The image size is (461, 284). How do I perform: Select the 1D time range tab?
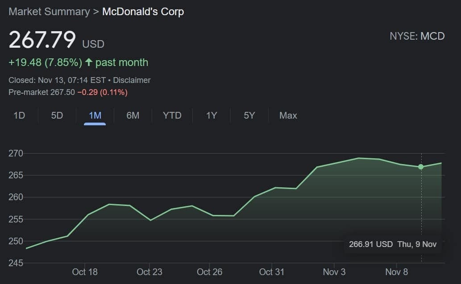(x=19, y=115)
